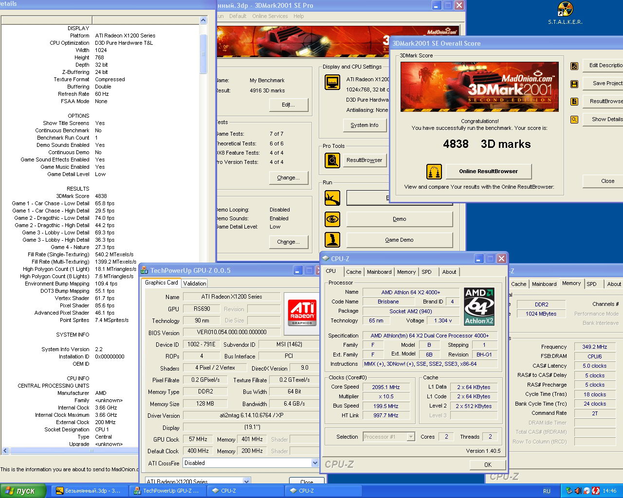The width and height of the screenshot is (623, 498).
Task: Select the CPU tab in front CPU-Z
Action: click(331, 271)
